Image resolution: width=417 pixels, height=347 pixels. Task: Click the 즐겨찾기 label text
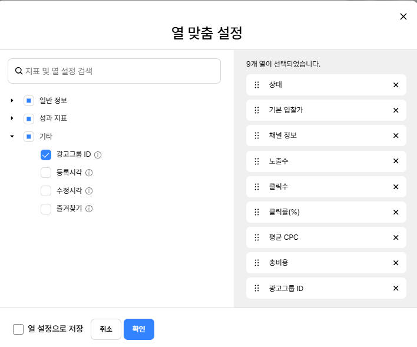click(x=69, y=209)
